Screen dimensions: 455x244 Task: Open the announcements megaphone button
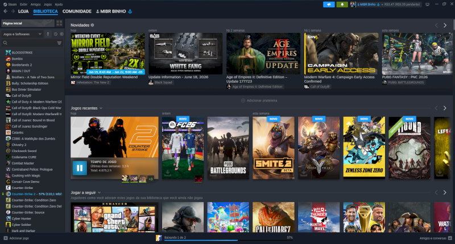pos(329,5)
